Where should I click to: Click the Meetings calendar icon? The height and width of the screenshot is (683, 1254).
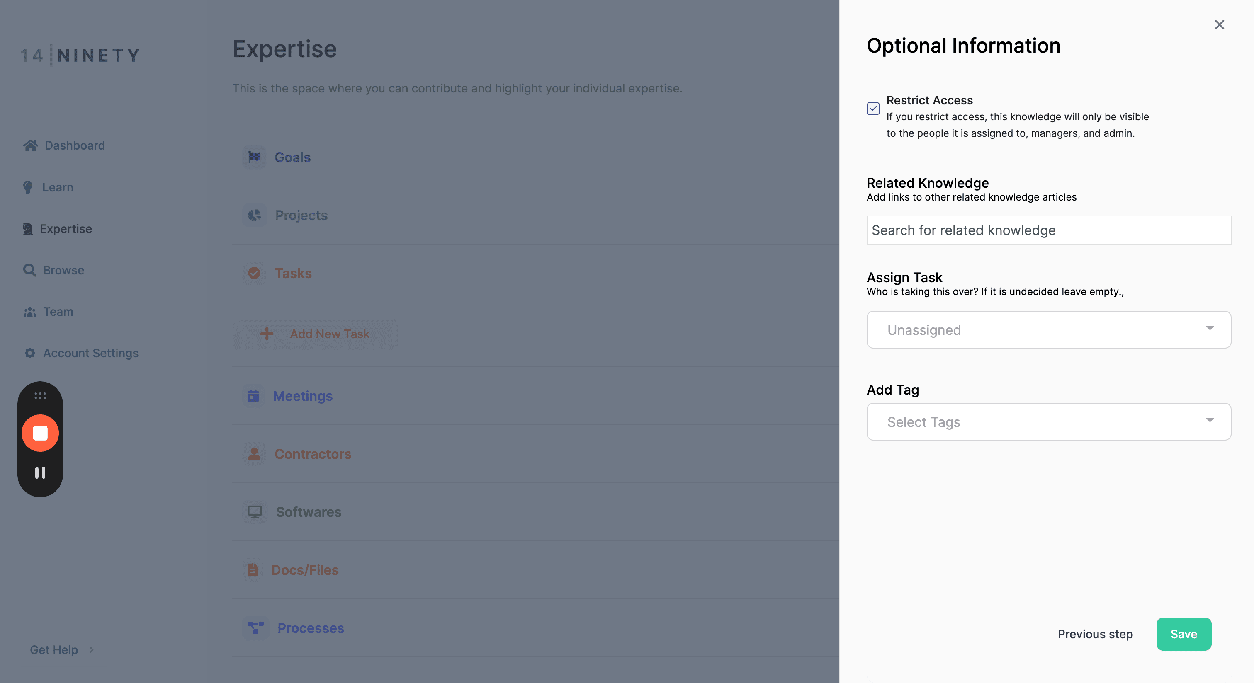coord(253,395)
